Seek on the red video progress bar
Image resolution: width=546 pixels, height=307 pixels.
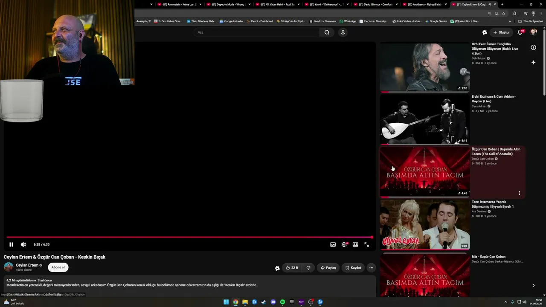(189, 237)
